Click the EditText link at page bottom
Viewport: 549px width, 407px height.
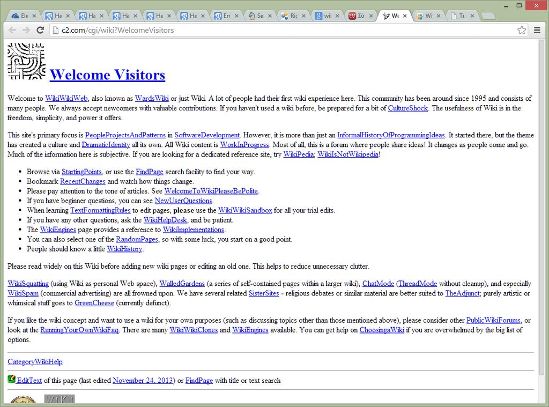29,381
